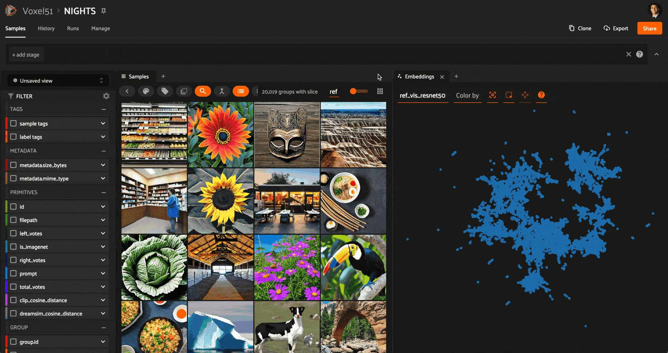Open the Color by dropdown
Screen dimensions: 668x353
click(x=467, y=95)
